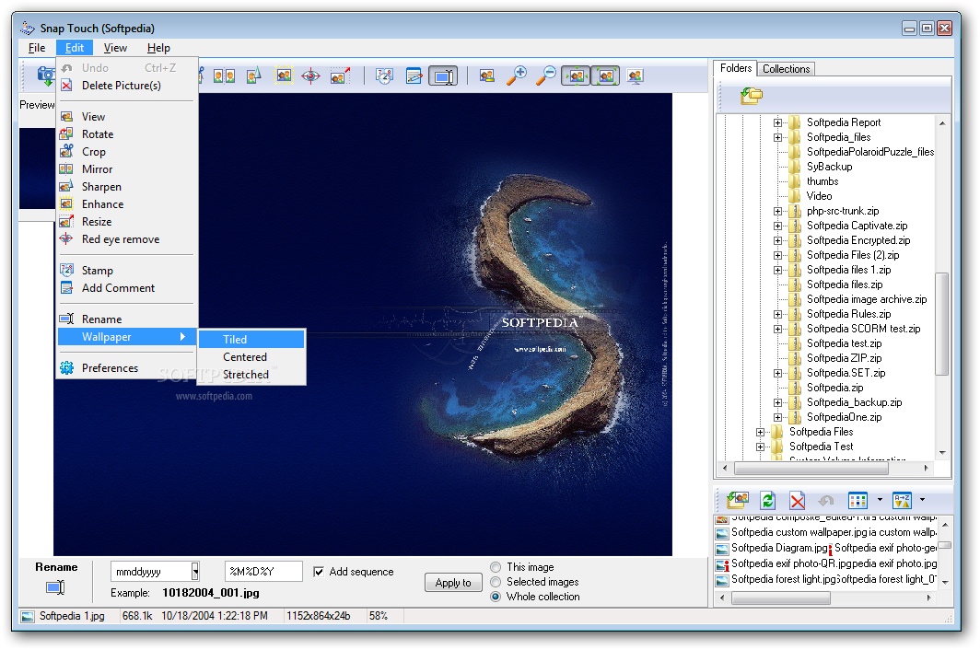Click the red X delete file icon
This screenshot has width=980, height=650.
pos(797,501)
